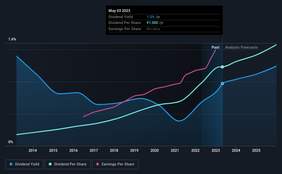Image resolution: width=282 pixels, height=174 pixels.
Task: Click the 2016 x-axis label
Action: [x=74, y=150]
